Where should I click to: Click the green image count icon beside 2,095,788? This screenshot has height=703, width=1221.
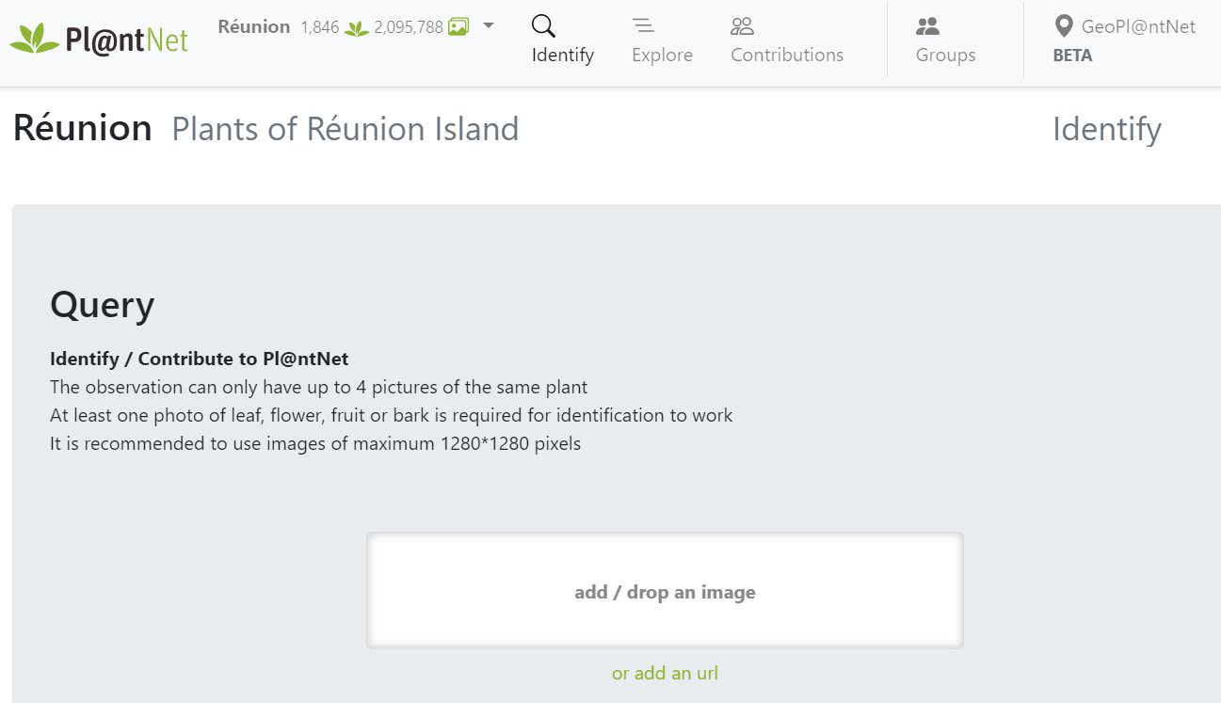coord(458,27)
